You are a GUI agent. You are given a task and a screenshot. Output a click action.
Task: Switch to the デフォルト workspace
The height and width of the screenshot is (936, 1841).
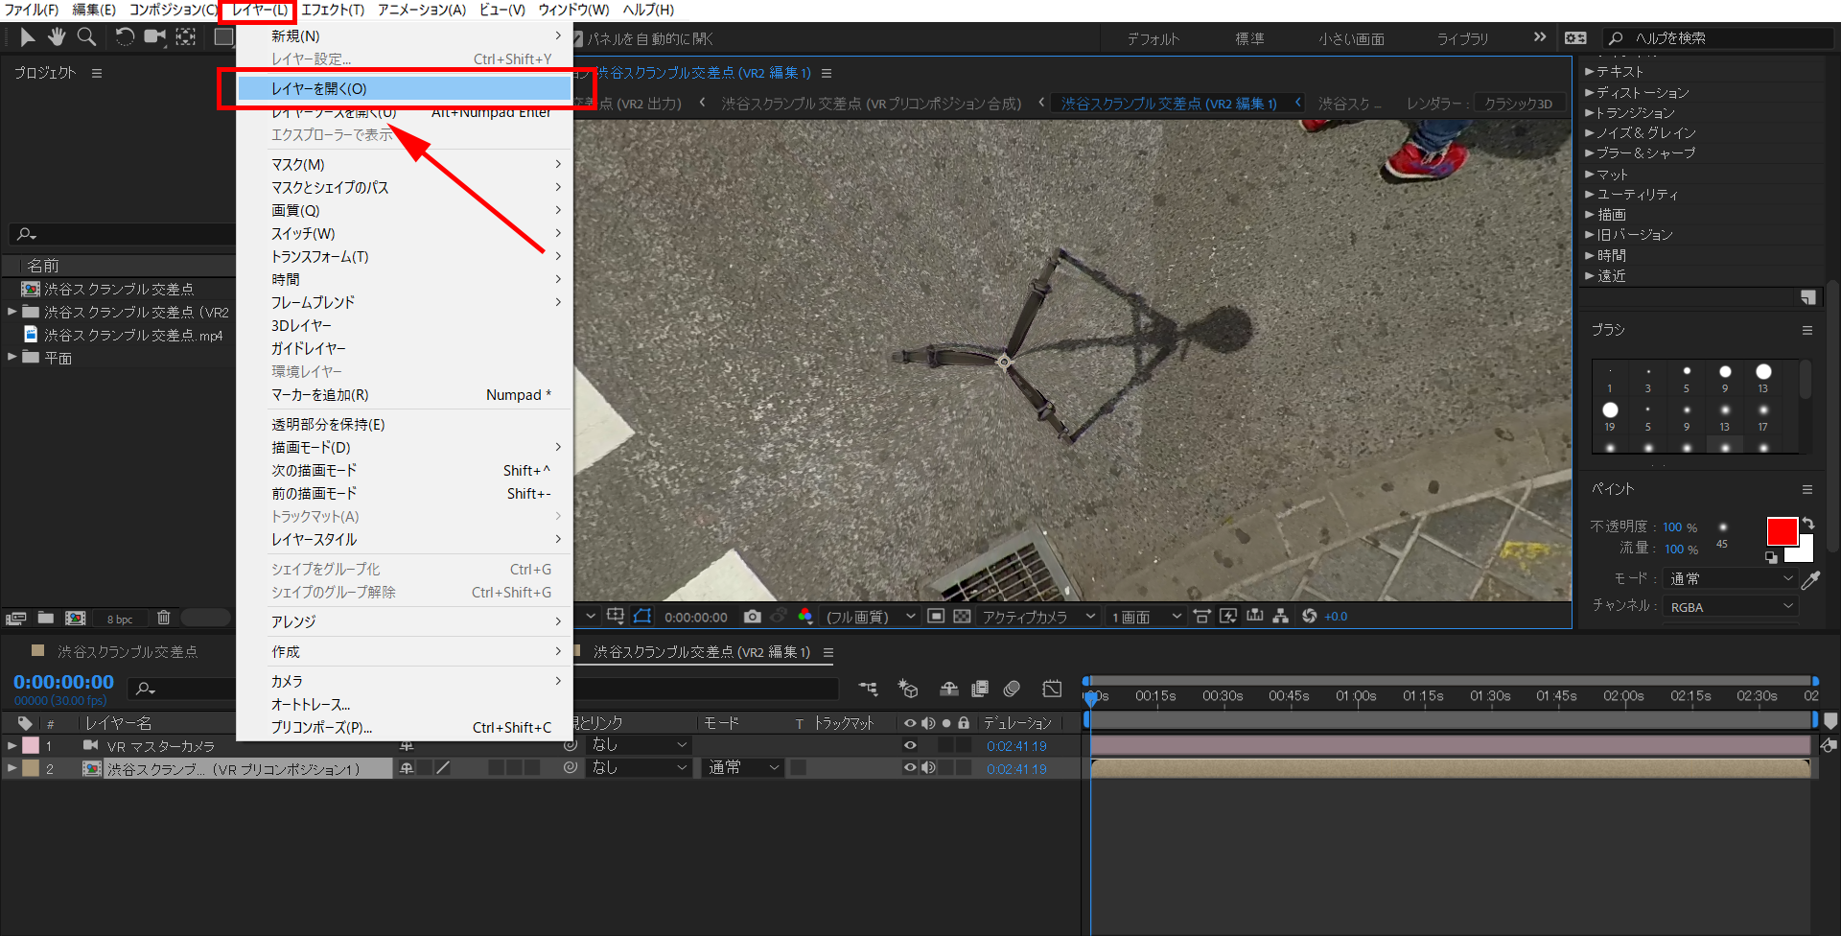(1154, 38)
